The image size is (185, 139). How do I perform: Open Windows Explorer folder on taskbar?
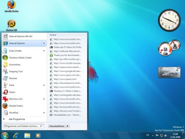coord(27,136)
